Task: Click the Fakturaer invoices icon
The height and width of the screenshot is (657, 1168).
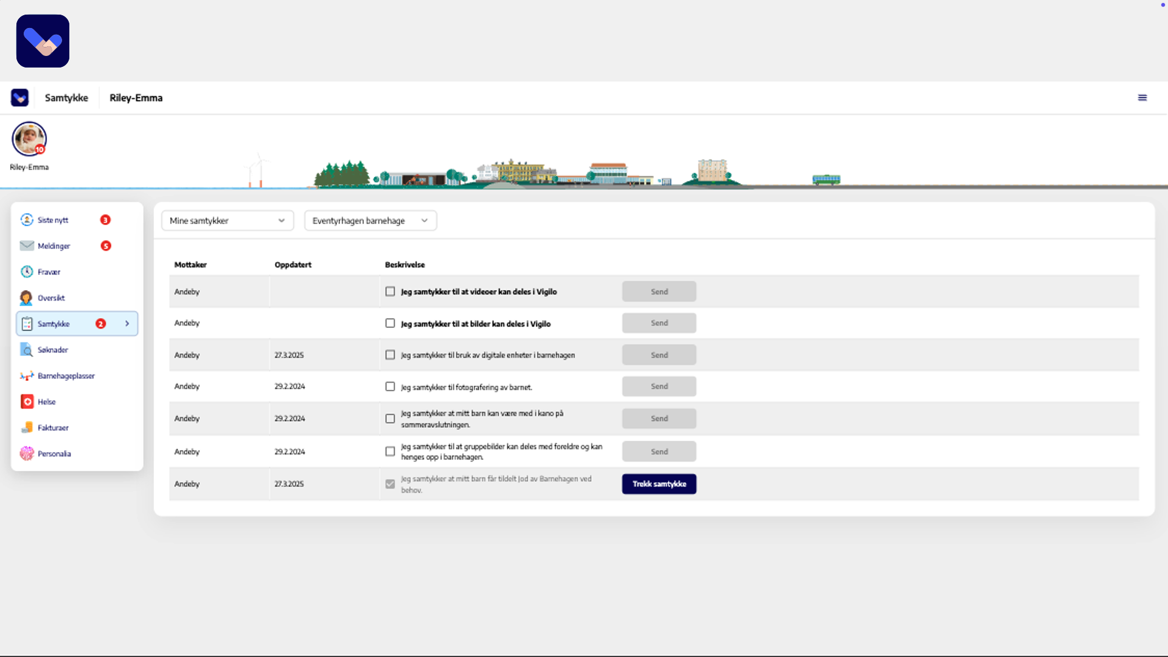Action: (27, 428)
